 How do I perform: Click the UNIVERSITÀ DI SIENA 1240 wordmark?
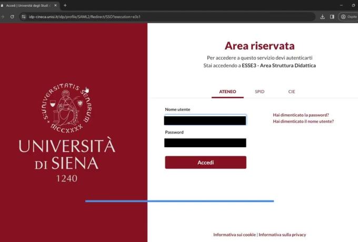(67, 160)
